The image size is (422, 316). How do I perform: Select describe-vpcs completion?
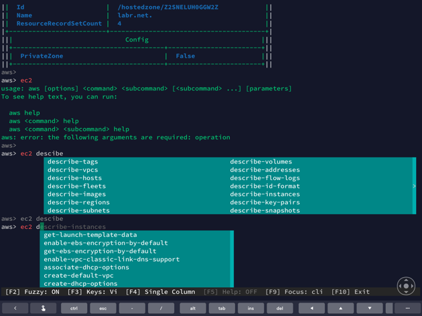pyautogui.click(x=72, y=169)
